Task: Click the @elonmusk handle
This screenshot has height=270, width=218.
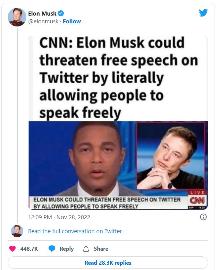Action: [43, 21]
